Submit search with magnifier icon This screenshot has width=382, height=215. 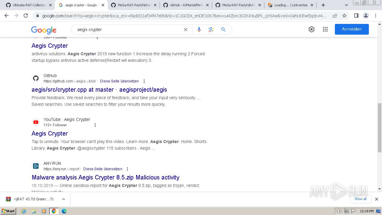pyautogui.click(x=223, y=30)
